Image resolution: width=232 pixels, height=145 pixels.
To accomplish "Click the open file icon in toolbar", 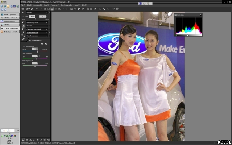I will click(x=23, y=9).
